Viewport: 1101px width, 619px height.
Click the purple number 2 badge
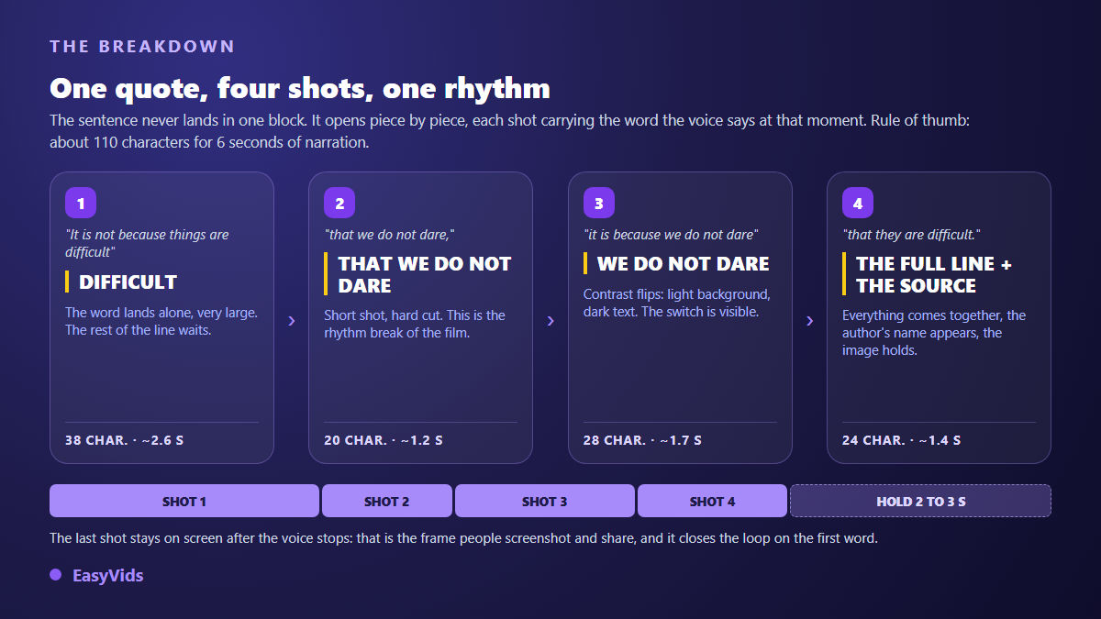point(339,203)
